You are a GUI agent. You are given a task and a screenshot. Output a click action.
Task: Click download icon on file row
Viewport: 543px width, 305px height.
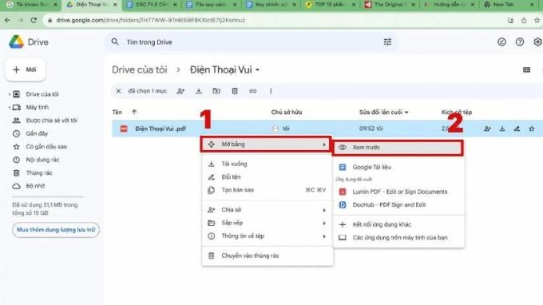(502, 129)
